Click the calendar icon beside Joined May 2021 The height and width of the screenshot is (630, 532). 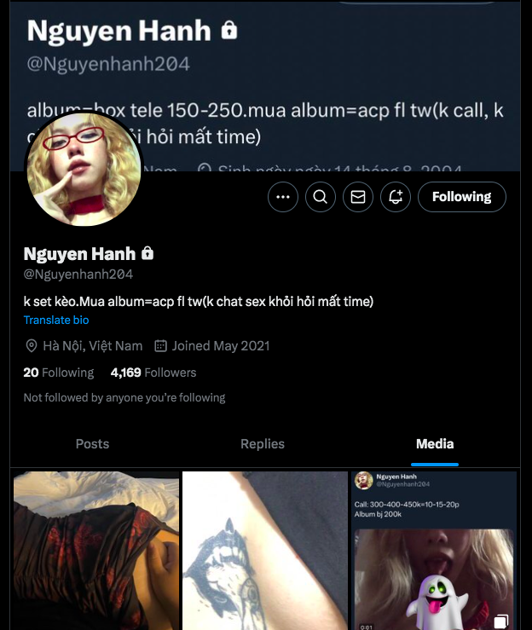coord(160,346)
